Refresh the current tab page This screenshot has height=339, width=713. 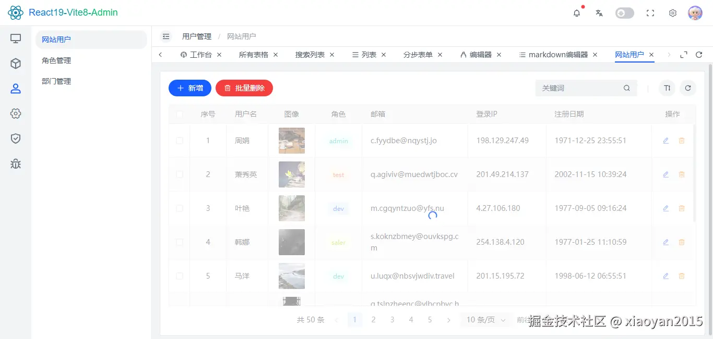pyautogui.click(x=699, y=55)
